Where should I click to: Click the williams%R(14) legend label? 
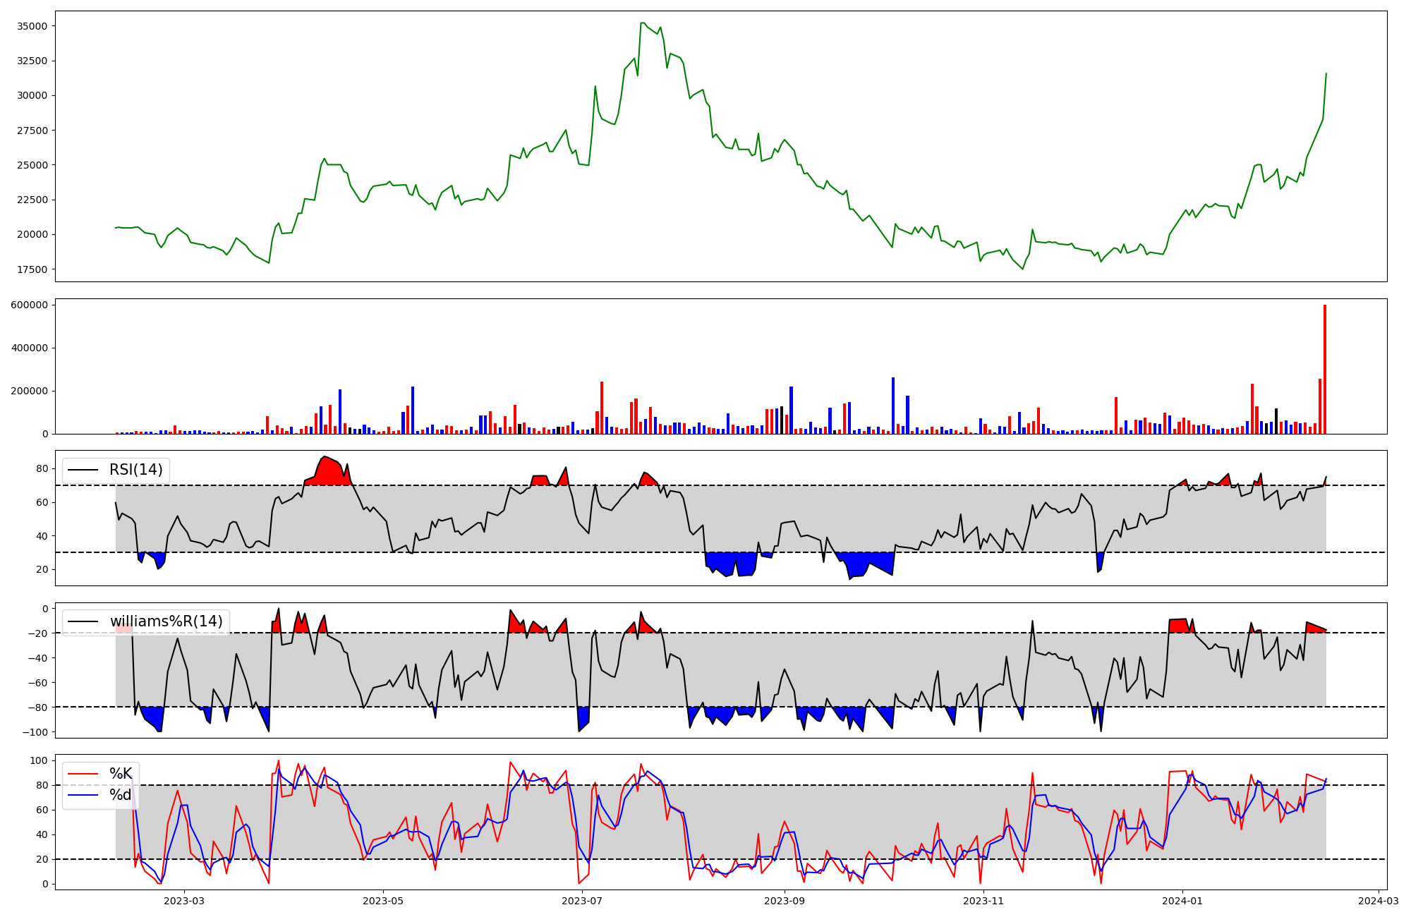coord(166,621)
